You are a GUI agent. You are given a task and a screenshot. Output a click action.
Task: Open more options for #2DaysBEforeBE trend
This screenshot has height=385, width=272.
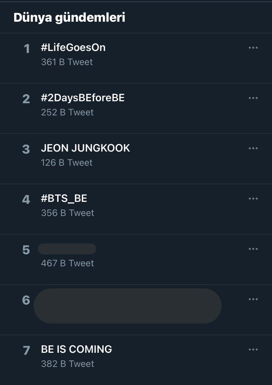253,98
